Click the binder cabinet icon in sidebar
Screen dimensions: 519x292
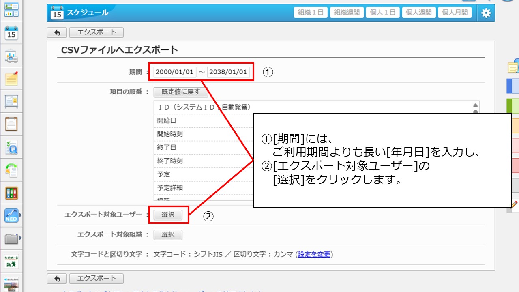click(11, 193)
